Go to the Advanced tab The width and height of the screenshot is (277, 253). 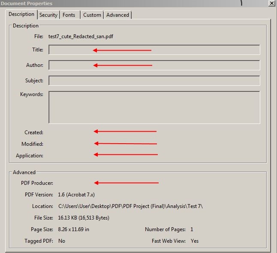[117, 15]
